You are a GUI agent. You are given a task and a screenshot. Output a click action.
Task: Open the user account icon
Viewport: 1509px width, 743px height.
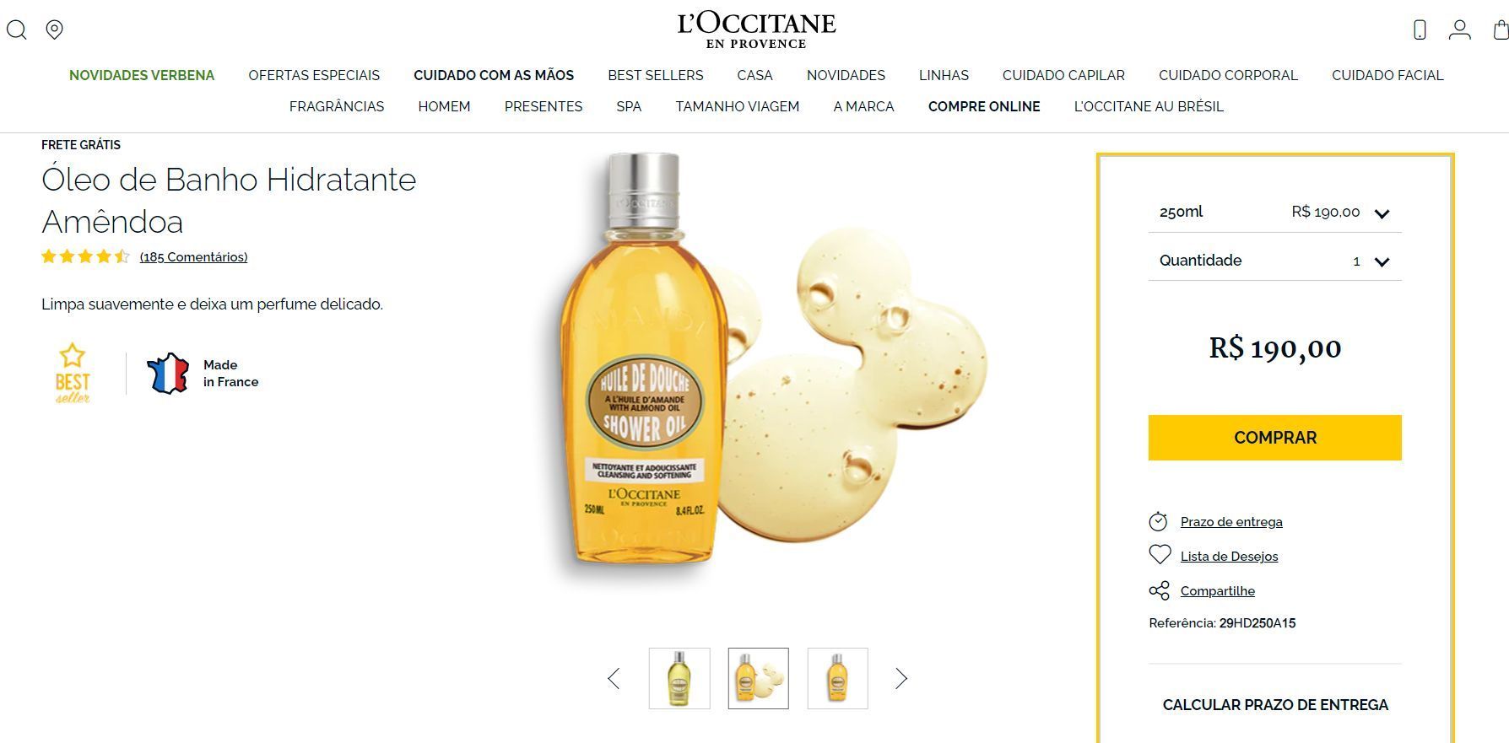pyautogui.click(x=1459, y=30)
